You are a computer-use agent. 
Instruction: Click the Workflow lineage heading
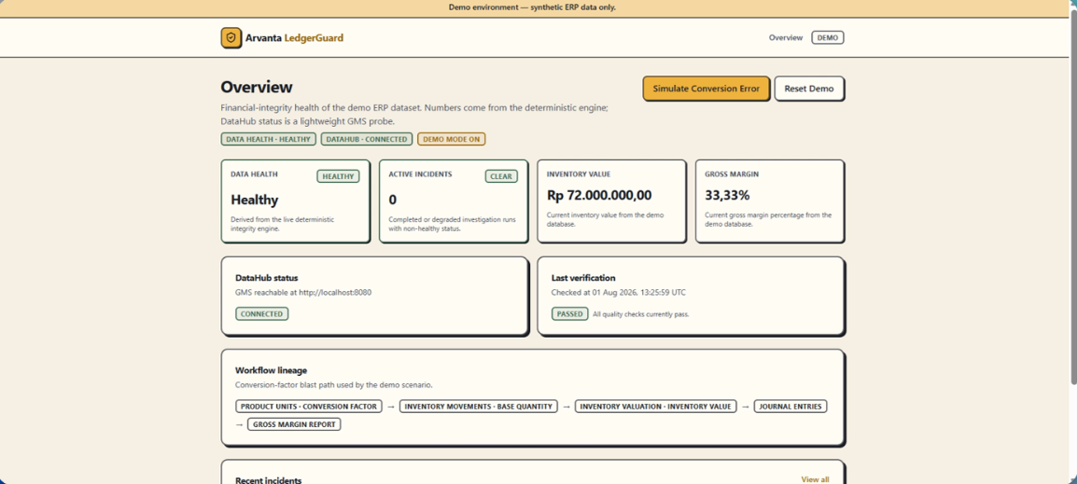[x=271, y=370]
